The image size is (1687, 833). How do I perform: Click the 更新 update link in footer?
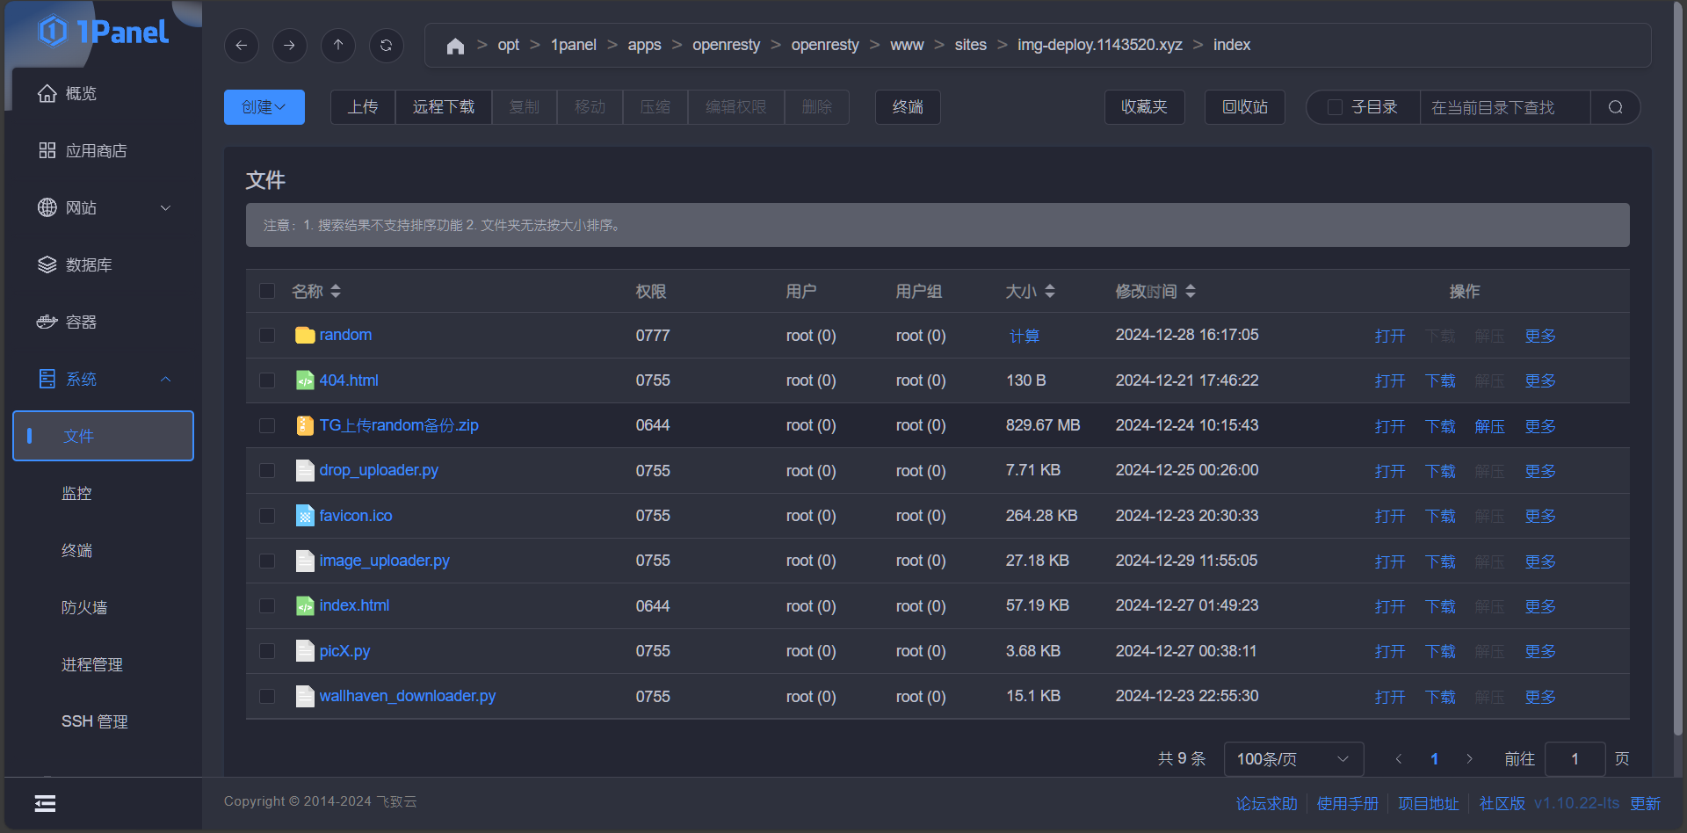tap(1645, 803)
